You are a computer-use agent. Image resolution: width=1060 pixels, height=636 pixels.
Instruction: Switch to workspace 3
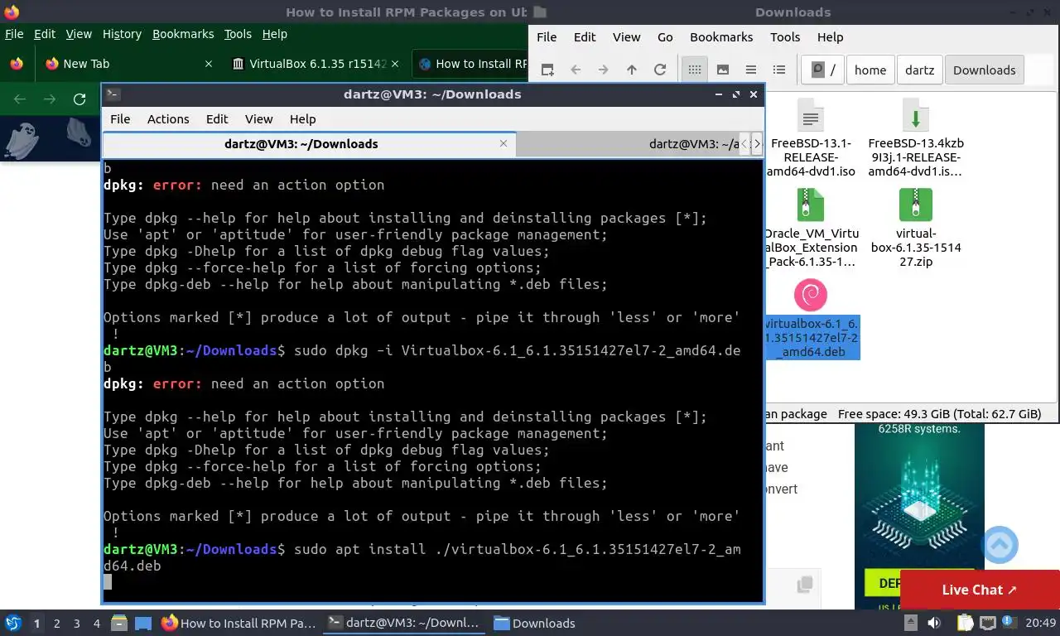pos(76,623)
